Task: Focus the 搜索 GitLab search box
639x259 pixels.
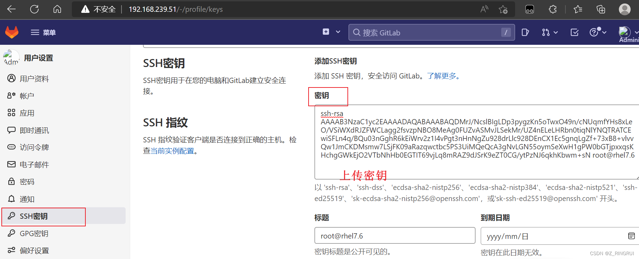Action: (431, 32)
